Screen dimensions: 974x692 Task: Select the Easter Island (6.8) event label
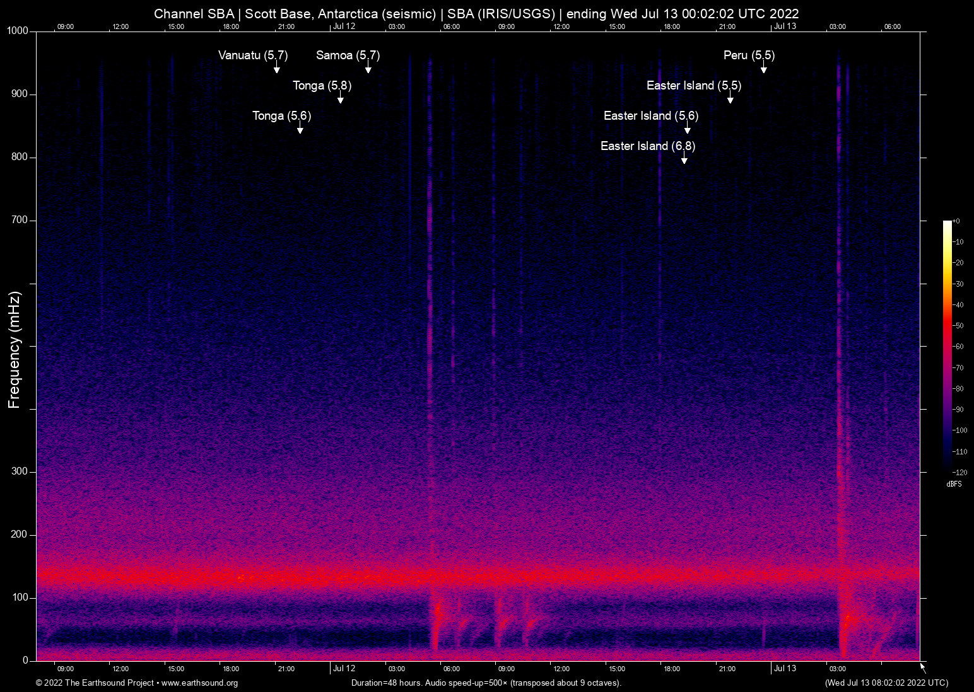click(x=647, y=146)
